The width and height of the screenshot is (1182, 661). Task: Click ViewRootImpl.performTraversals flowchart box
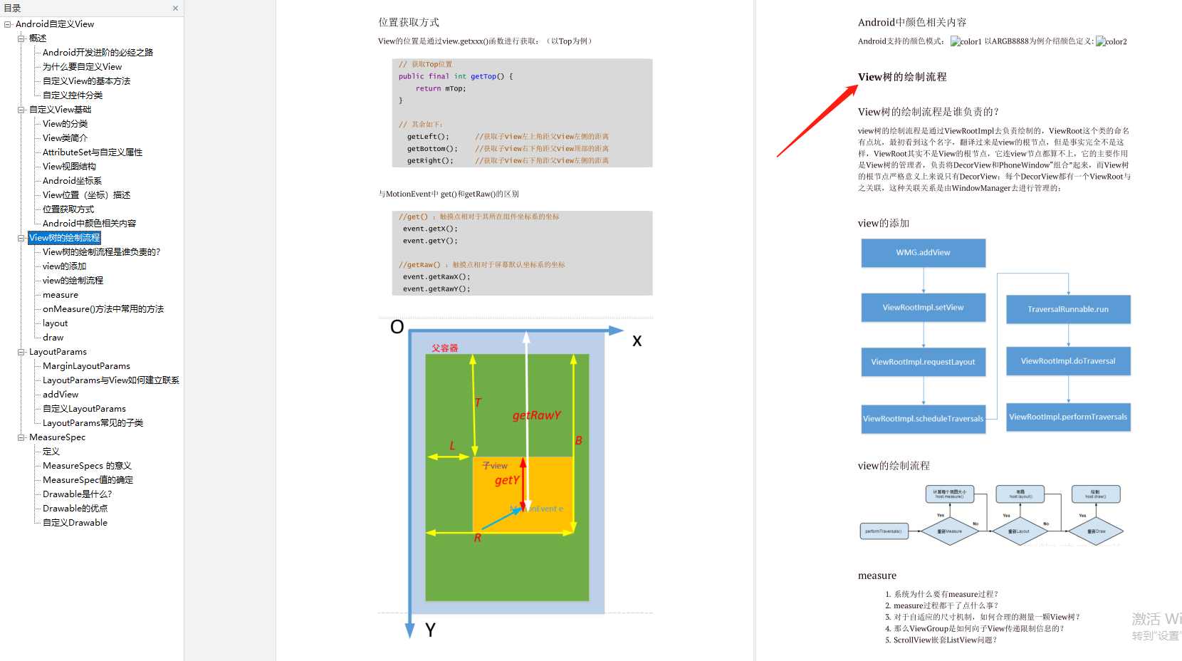click(x=1068, y=417)
